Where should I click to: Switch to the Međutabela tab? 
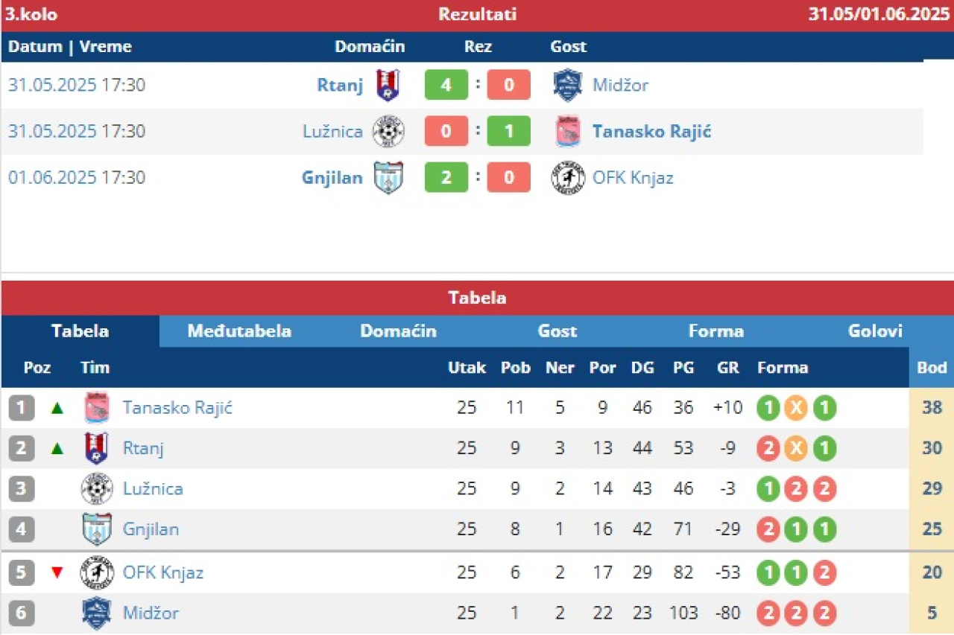239,331
